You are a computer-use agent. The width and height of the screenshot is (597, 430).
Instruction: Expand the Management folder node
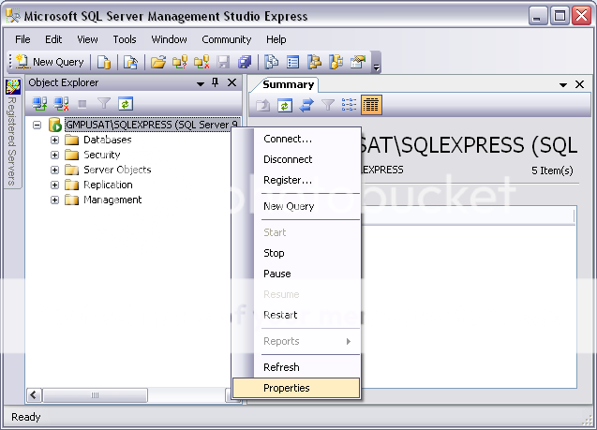tap(54, 200)
